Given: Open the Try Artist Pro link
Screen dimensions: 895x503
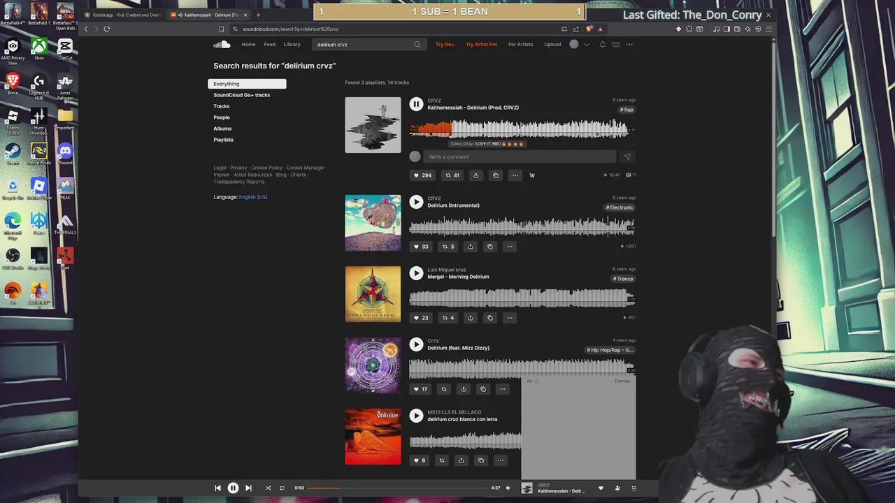Looking at the screenshot, I should tap(482, 44).
